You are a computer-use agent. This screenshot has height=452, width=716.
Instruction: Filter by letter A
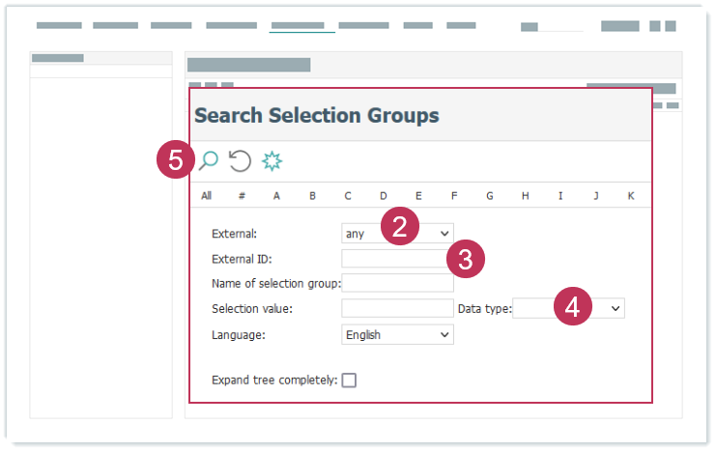[276, 196]
